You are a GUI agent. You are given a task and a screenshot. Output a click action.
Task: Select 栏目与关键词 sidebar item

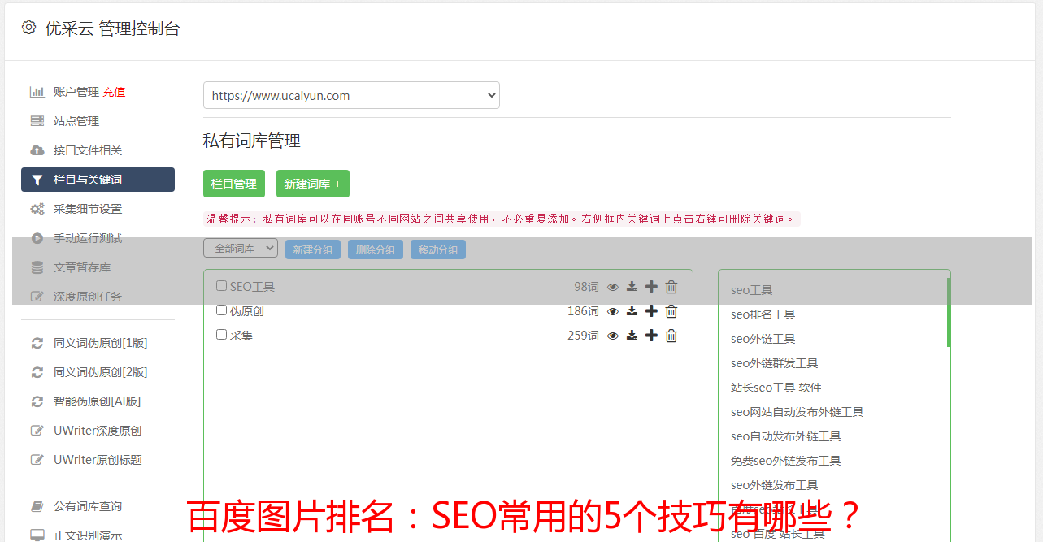tap(98, 180)
